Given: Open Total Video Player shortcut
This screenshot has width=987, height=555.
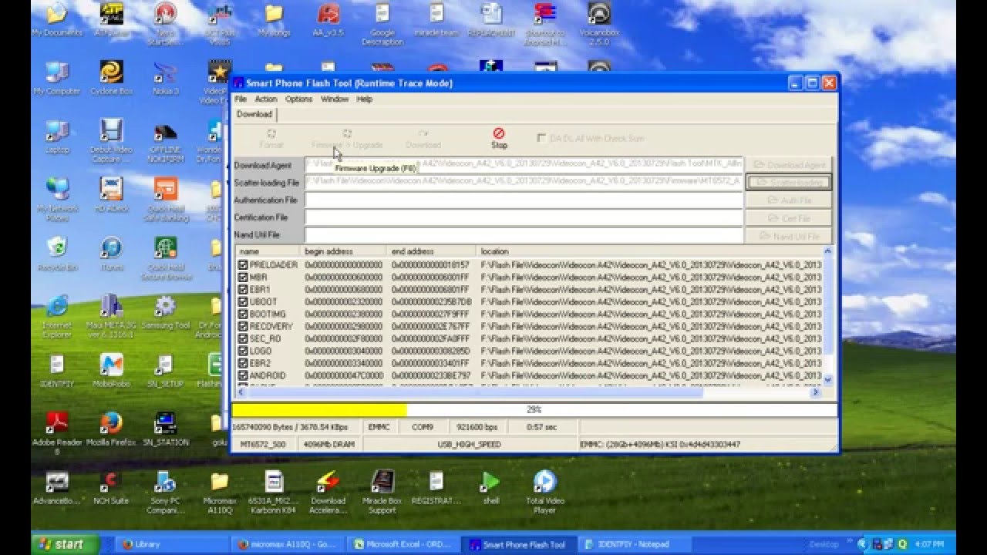Looking at the screenshot, I should [544, 492].
